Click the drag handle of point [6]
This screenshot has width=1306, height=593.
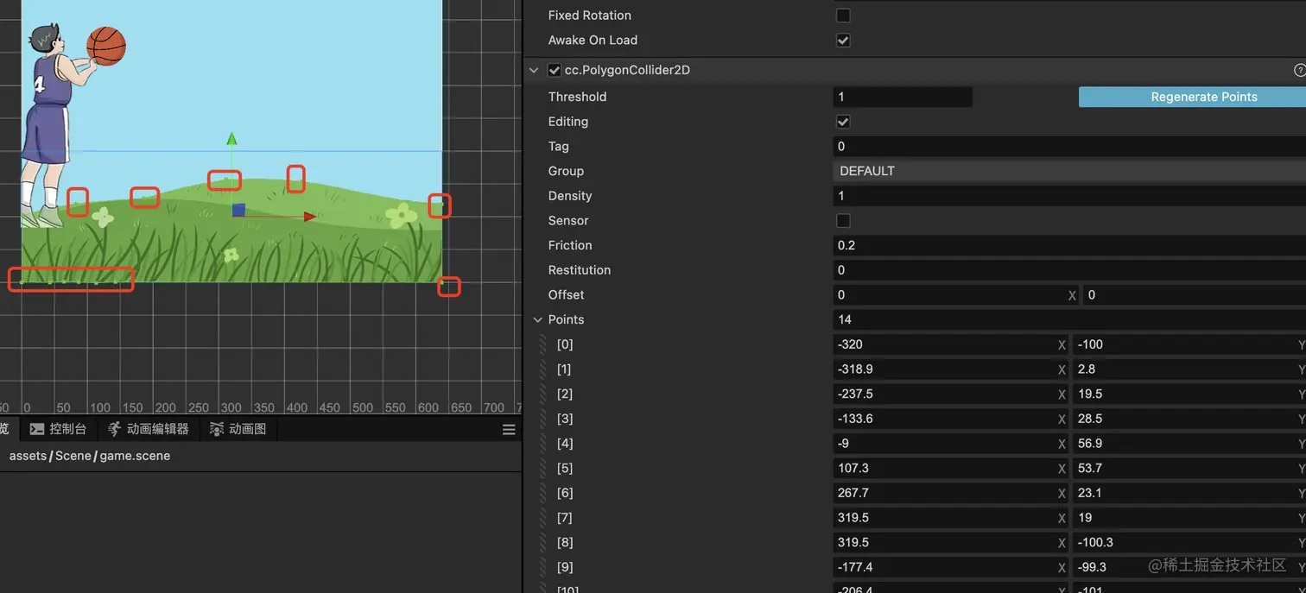tap(543, 493)
